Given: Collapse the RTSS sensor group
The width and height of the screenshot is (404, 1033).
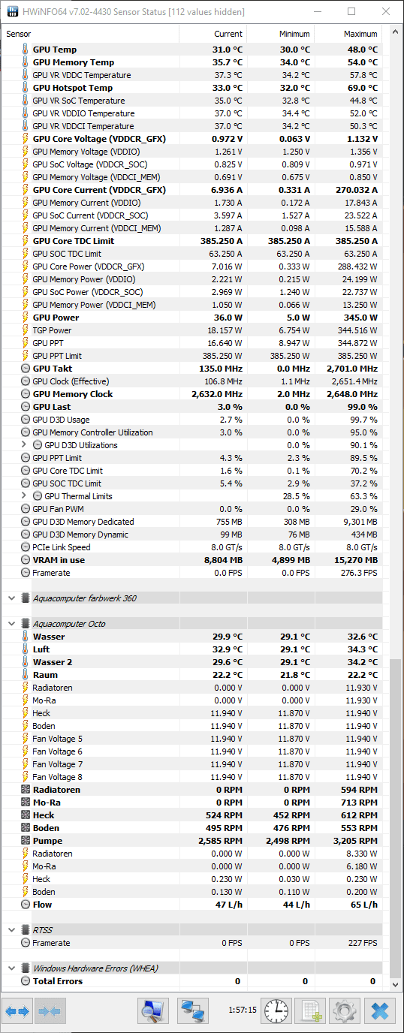Looking at the screenshot, I should tap(11, 930).
